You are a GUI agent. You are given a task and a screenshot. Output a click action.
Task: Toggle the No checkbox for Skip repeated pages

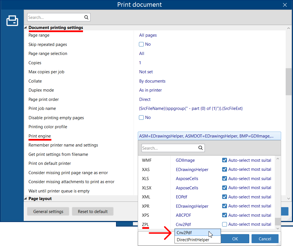pos(141,44)
